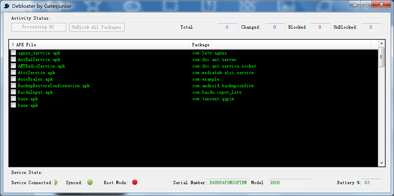Screen dimensions: 394x196
Task: Select the com.baidu.input_letv package text
Action: coord(217,92)
